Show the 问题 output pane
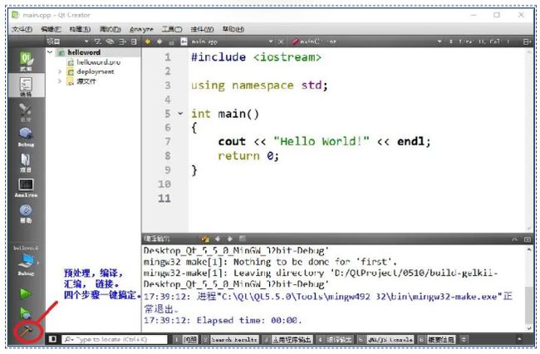This screenshot has width=540, height=354. coord(185,340)
